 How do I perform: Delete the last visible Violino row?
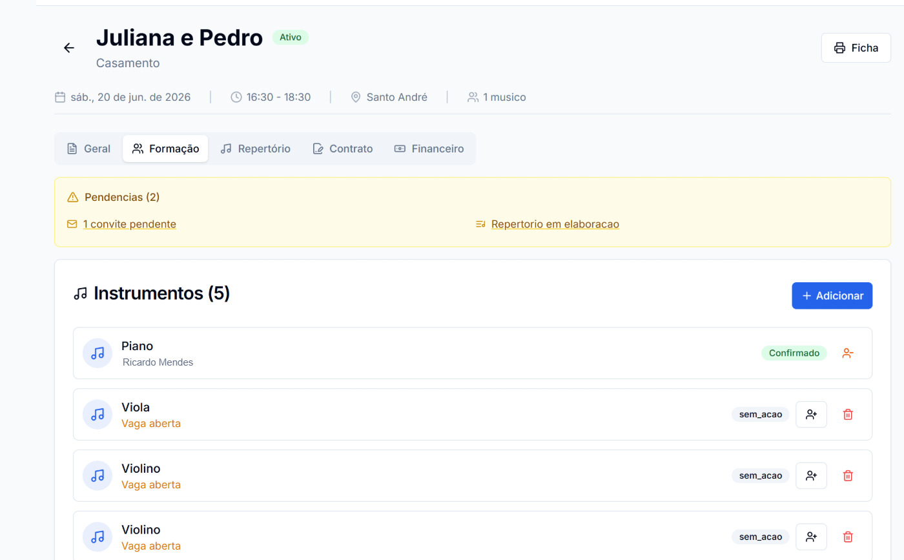[x=848, y=537]
